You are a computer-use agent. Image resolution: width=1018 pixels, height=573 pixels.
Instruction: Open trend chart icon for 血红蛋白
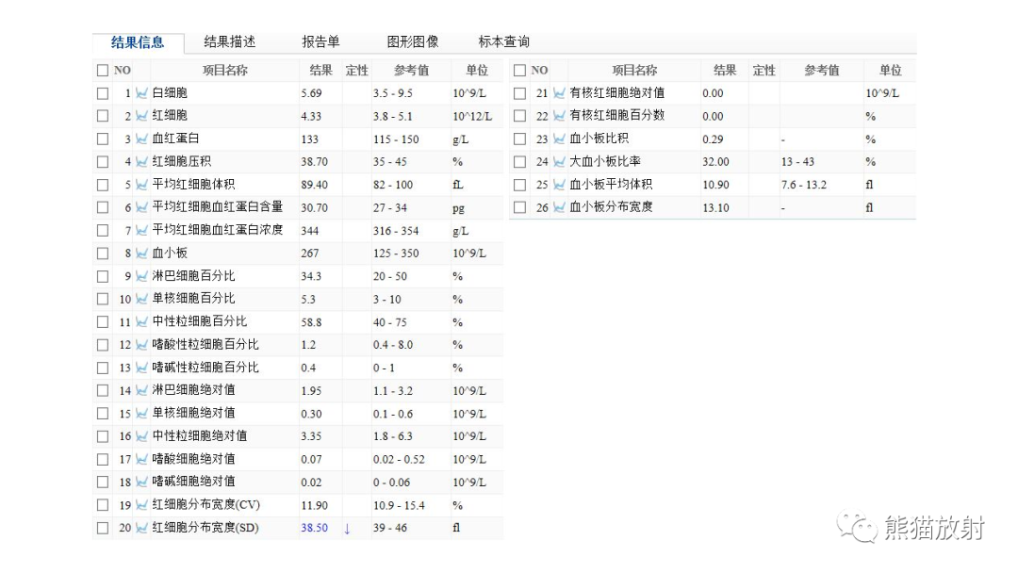click(x=141, y=139)
